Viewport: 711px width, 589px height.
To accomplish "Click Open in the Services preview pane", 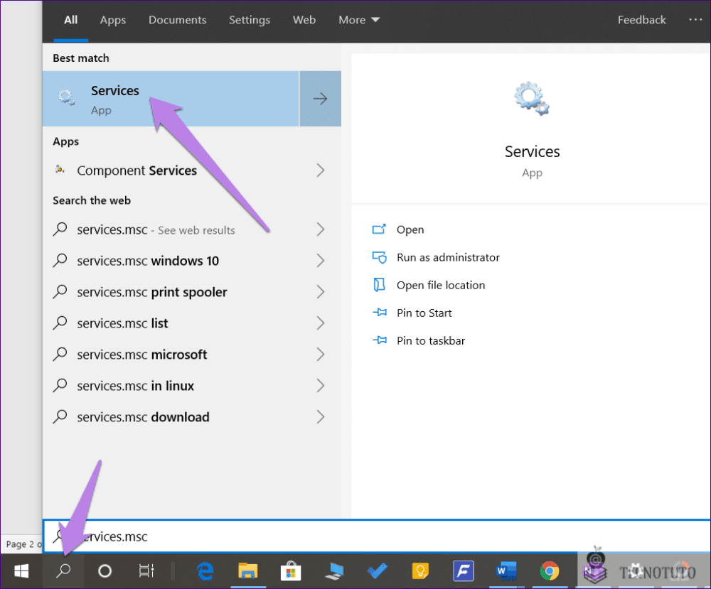I will [410, 229].
